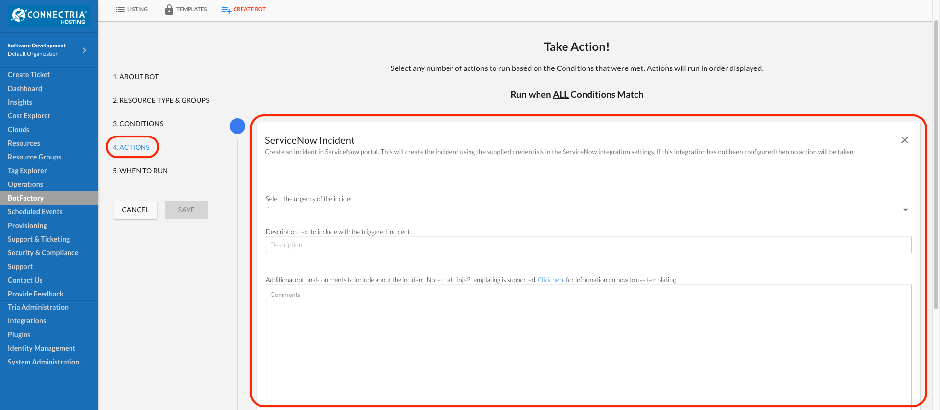This screenshot has height=410, width=940.
Task: Open Support & Ticketing in the sidebar
Action: pos(39,239)
